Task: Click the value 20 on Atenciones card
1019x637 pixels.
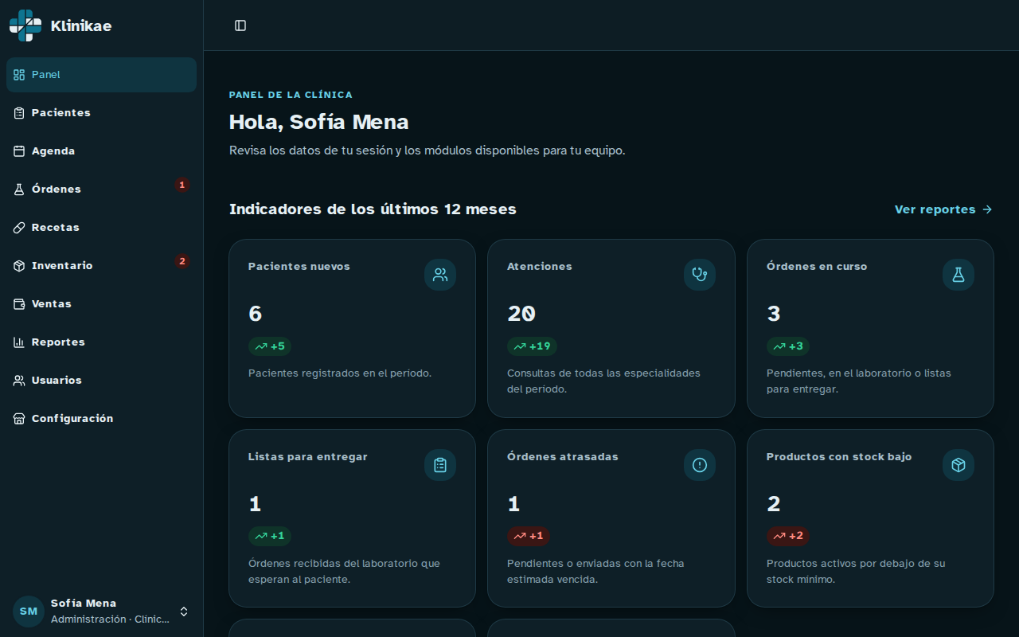Action: pos(521,314)
